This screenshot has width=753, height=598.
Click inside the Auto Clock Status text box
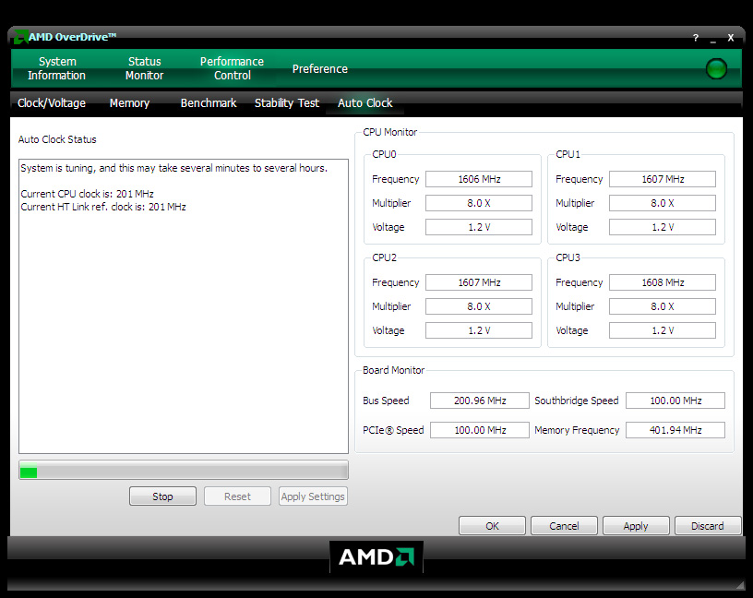pyautogui.click(x=184, y=323)
